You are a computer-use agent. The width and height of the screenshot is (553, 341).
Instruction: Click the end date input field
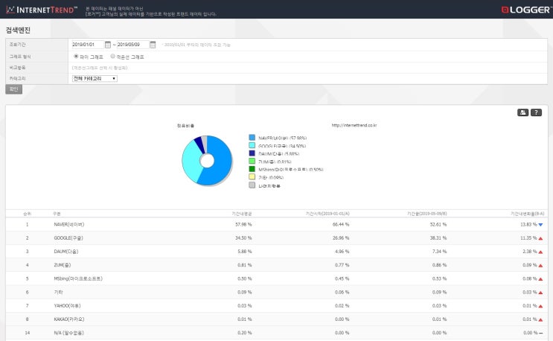[132, 45]
